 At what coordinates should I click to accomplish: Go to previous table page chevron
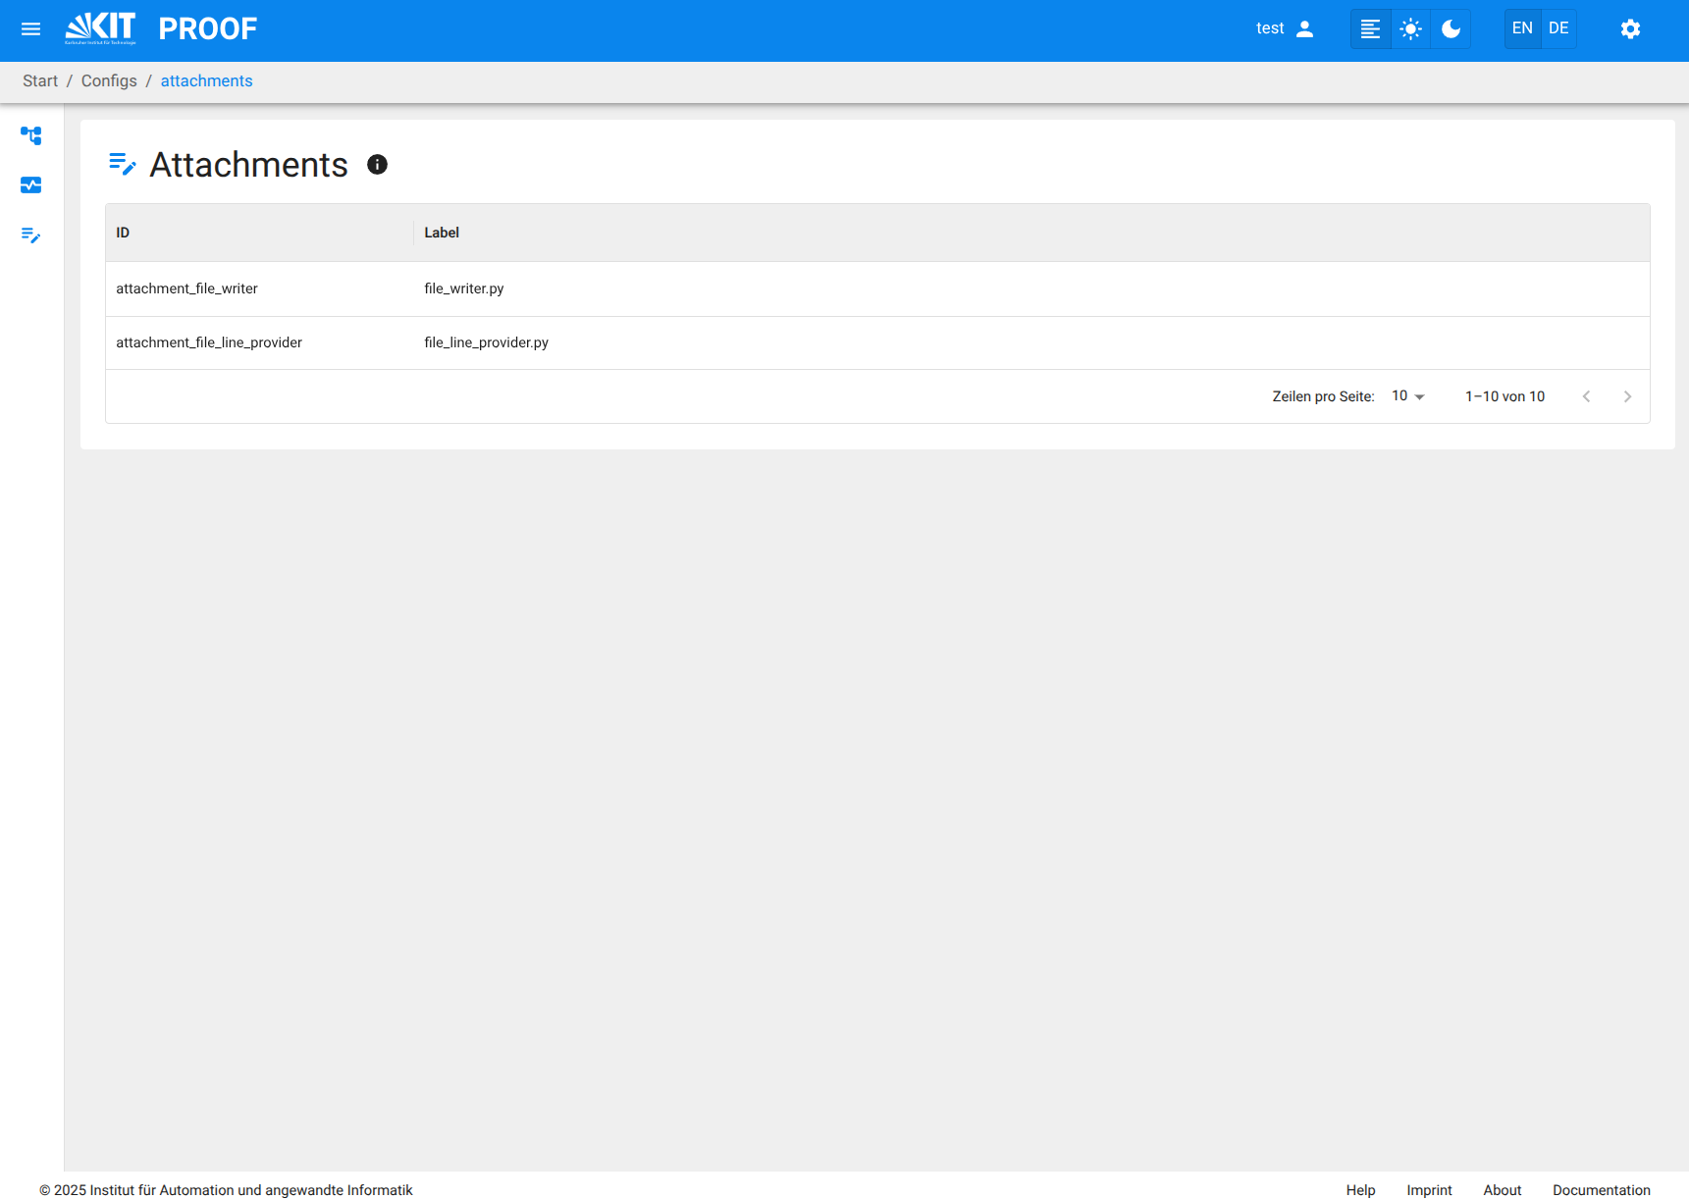click(x=1586, y=396)
